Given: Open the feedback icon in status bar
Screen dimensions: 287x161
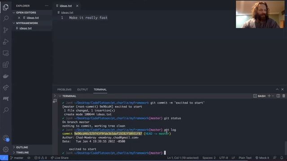Looking at the screenshot, I should click(x=274, y=158).
